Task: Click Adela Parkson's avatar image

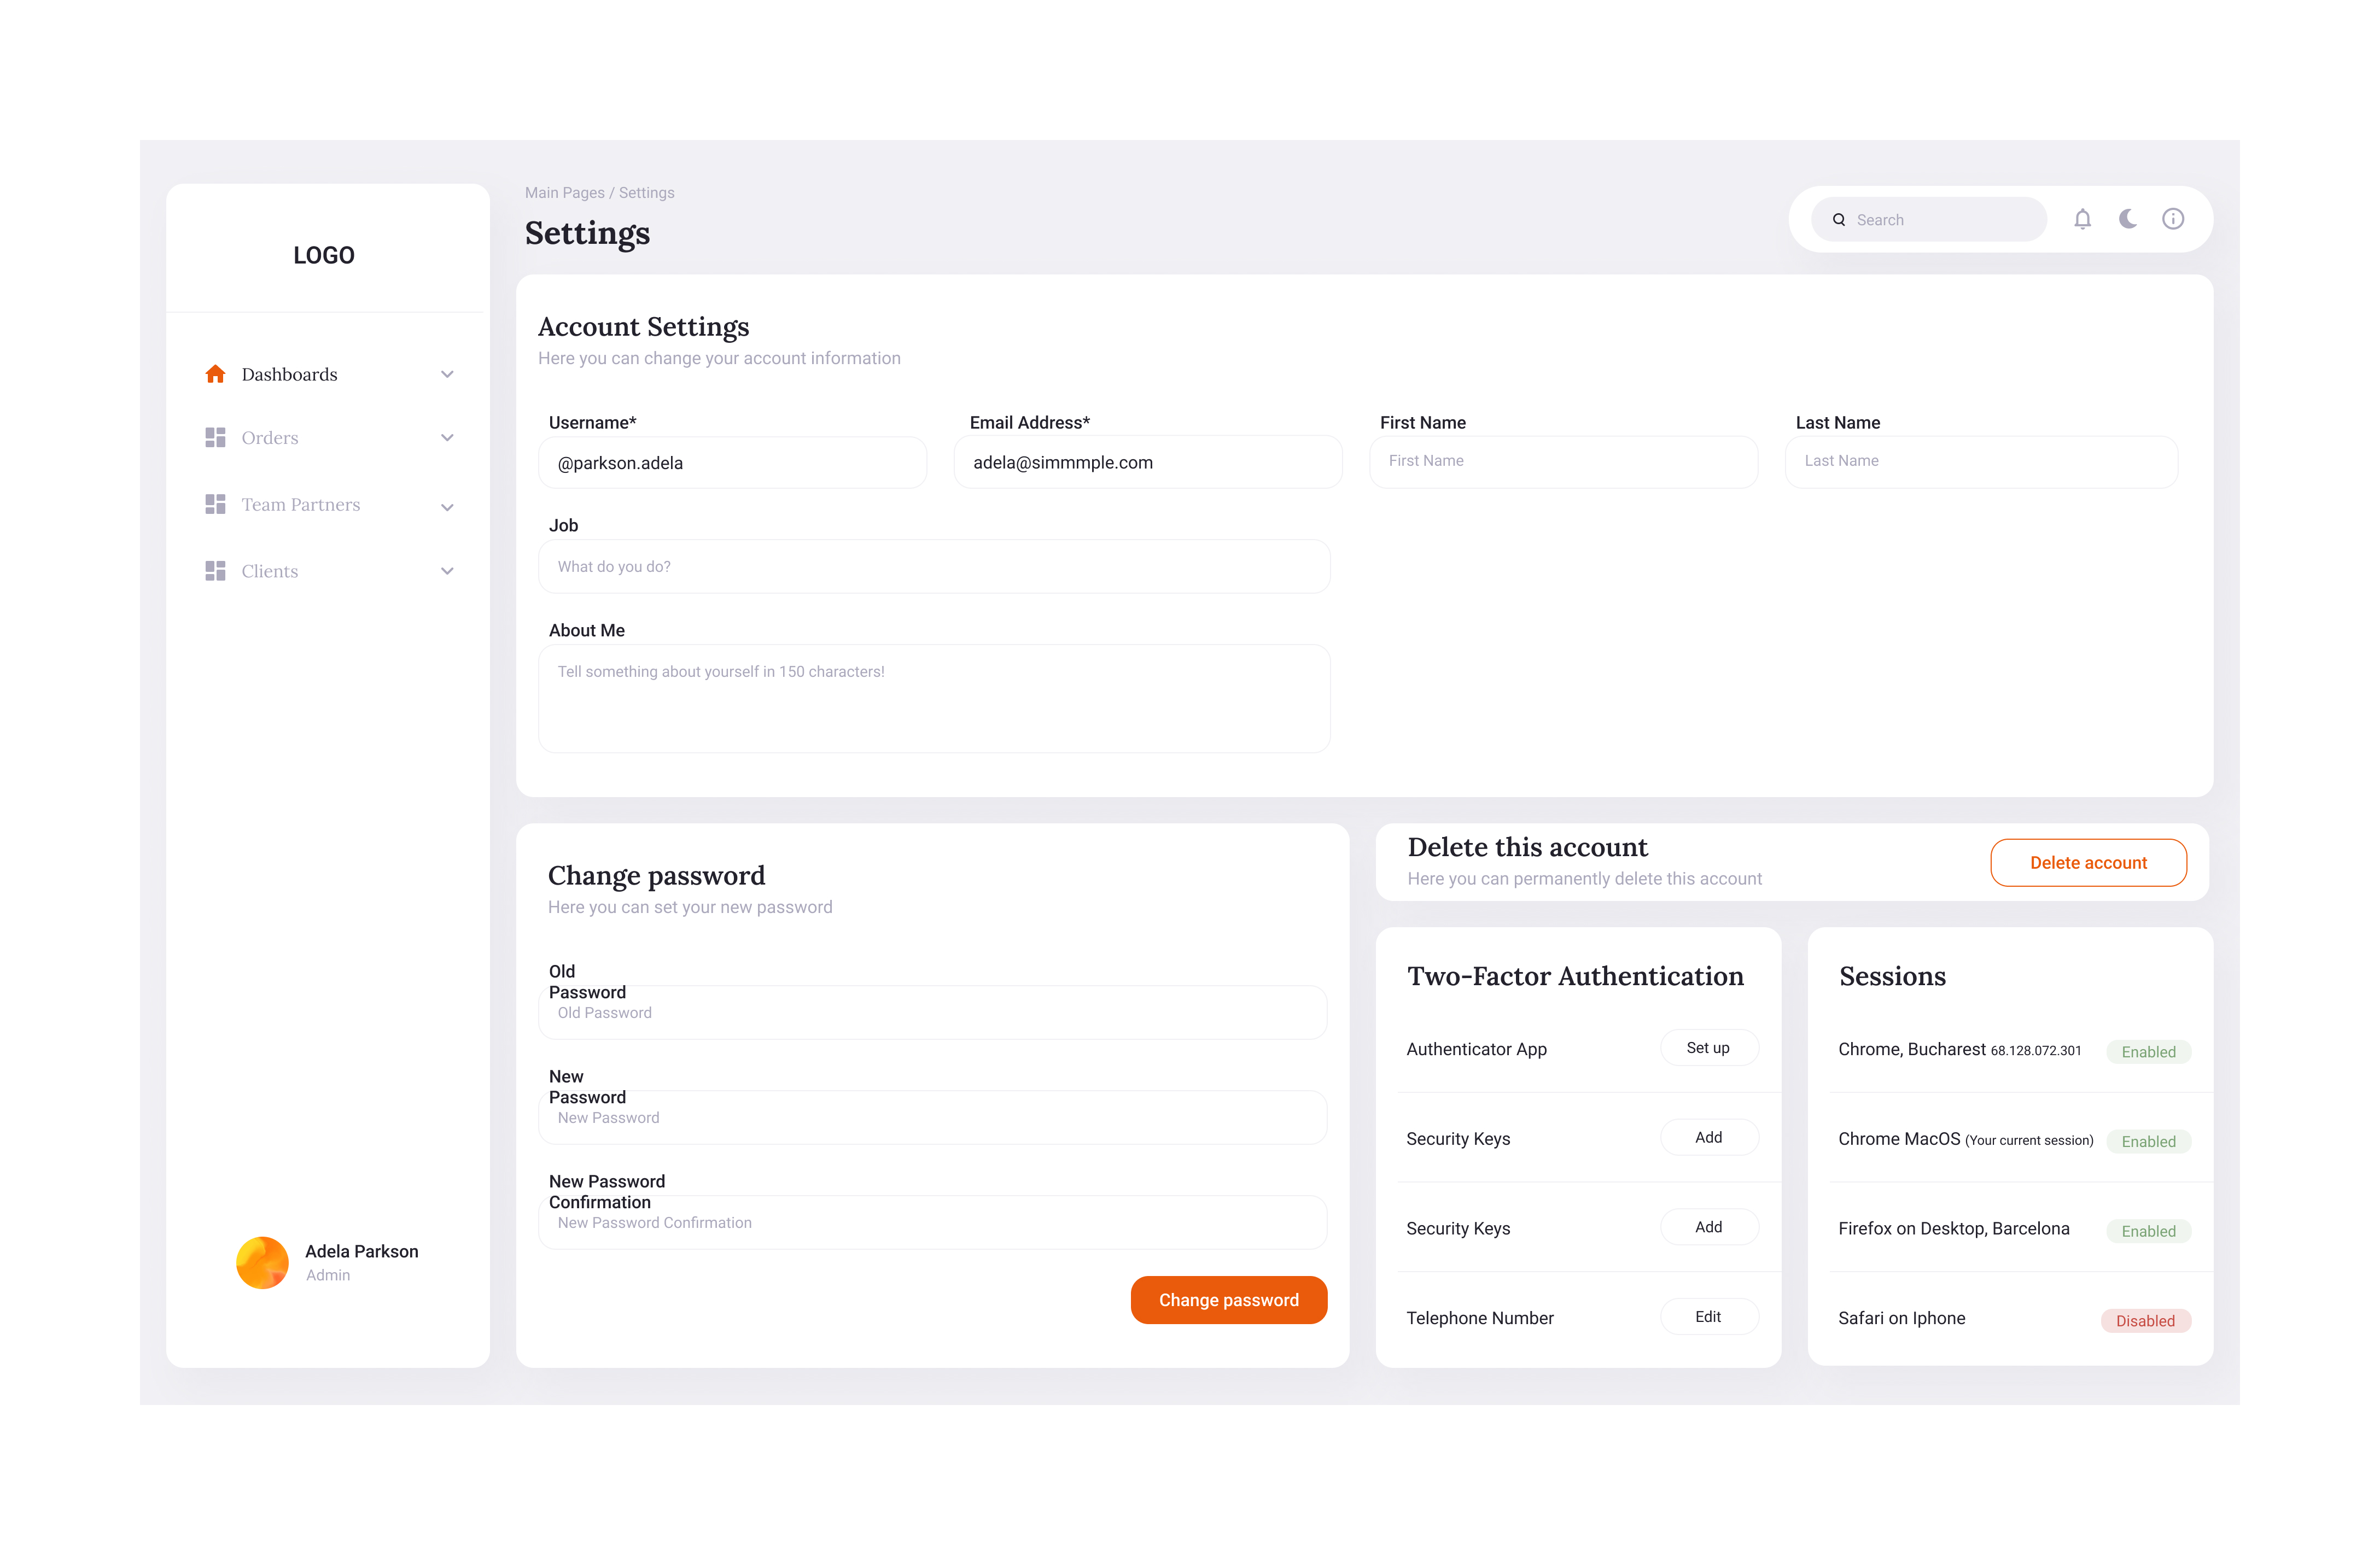Action: 262,1262
